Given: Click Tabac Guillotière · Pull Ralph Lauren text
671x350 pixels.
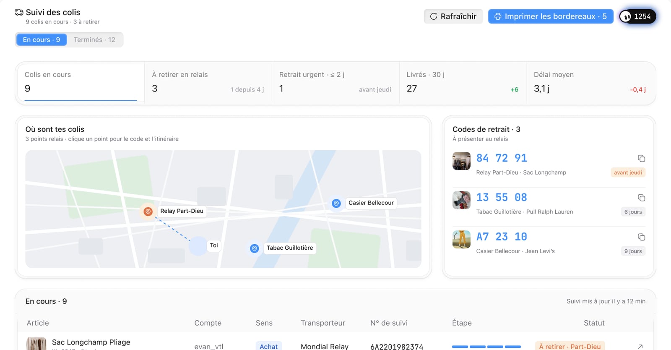Looking at the screenshot, I should [525, 212].
